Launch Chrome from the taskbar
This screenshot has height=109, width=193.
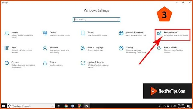(66, 106)
